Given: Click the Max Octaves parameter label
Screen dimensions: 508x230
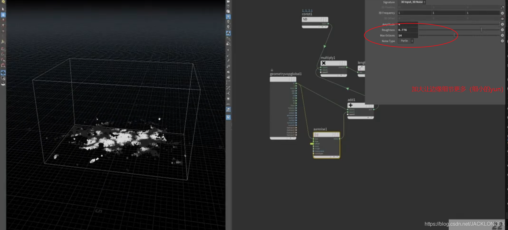Looking at the screenshot, I should 387,35.
